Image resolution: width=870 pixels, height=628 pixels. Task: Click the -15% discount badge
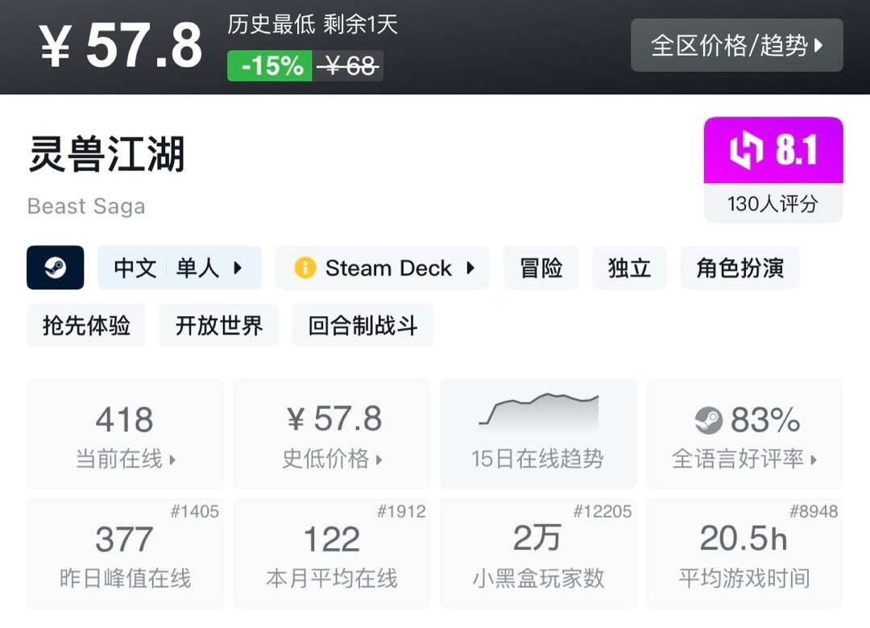(x=271, y=65)
